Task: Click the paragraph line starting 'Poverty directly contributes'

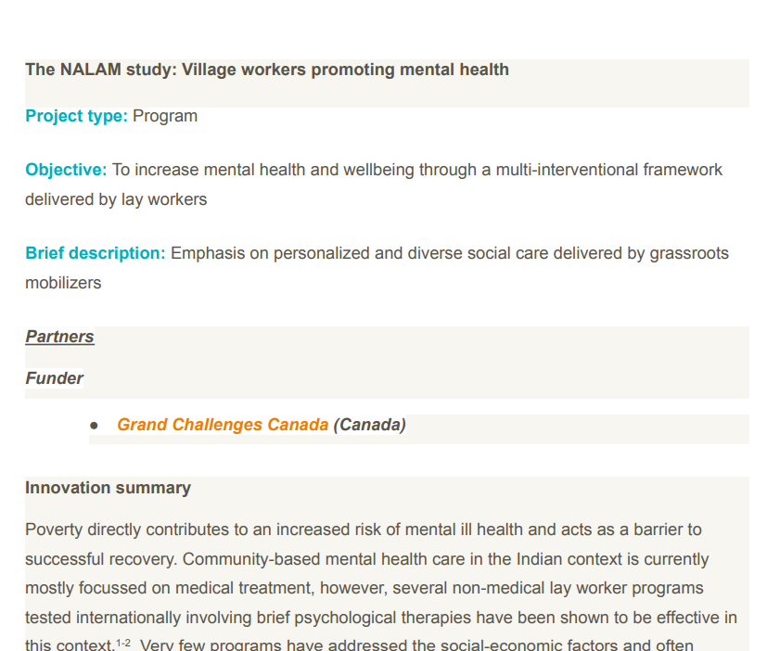Action: tap(363, 530)
